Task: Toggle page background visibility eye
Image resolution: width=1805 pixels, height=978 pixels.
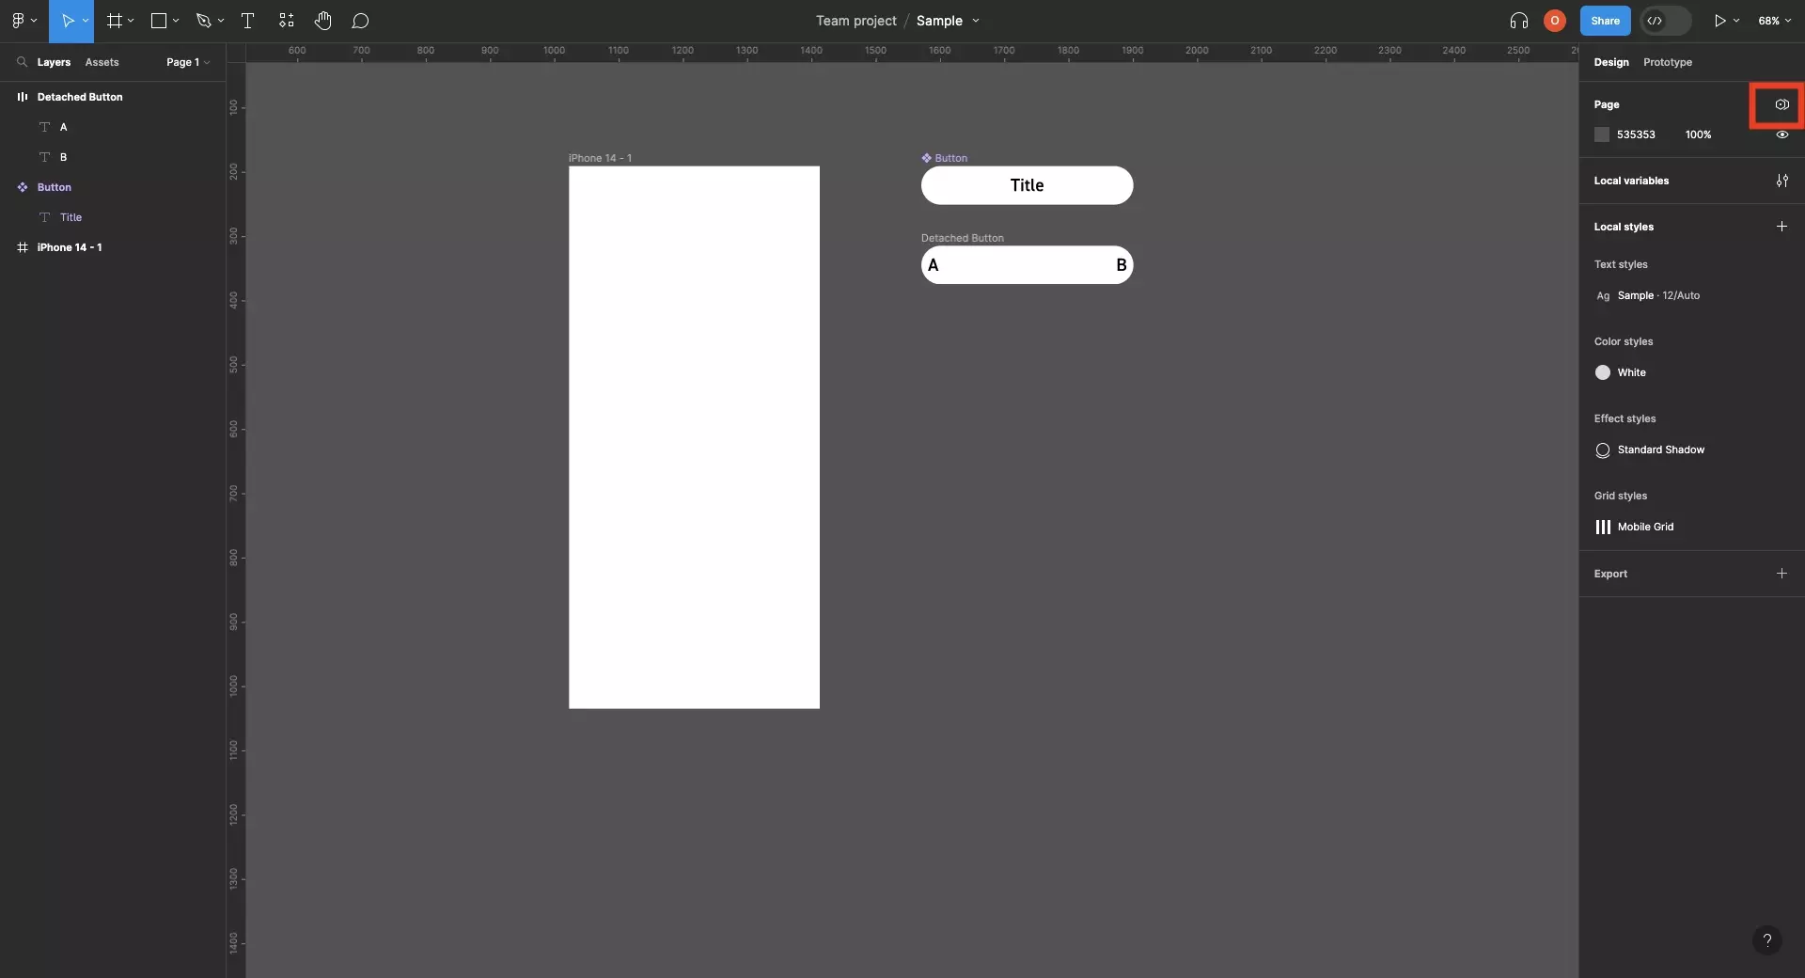Action: [x=1781, y=134]
